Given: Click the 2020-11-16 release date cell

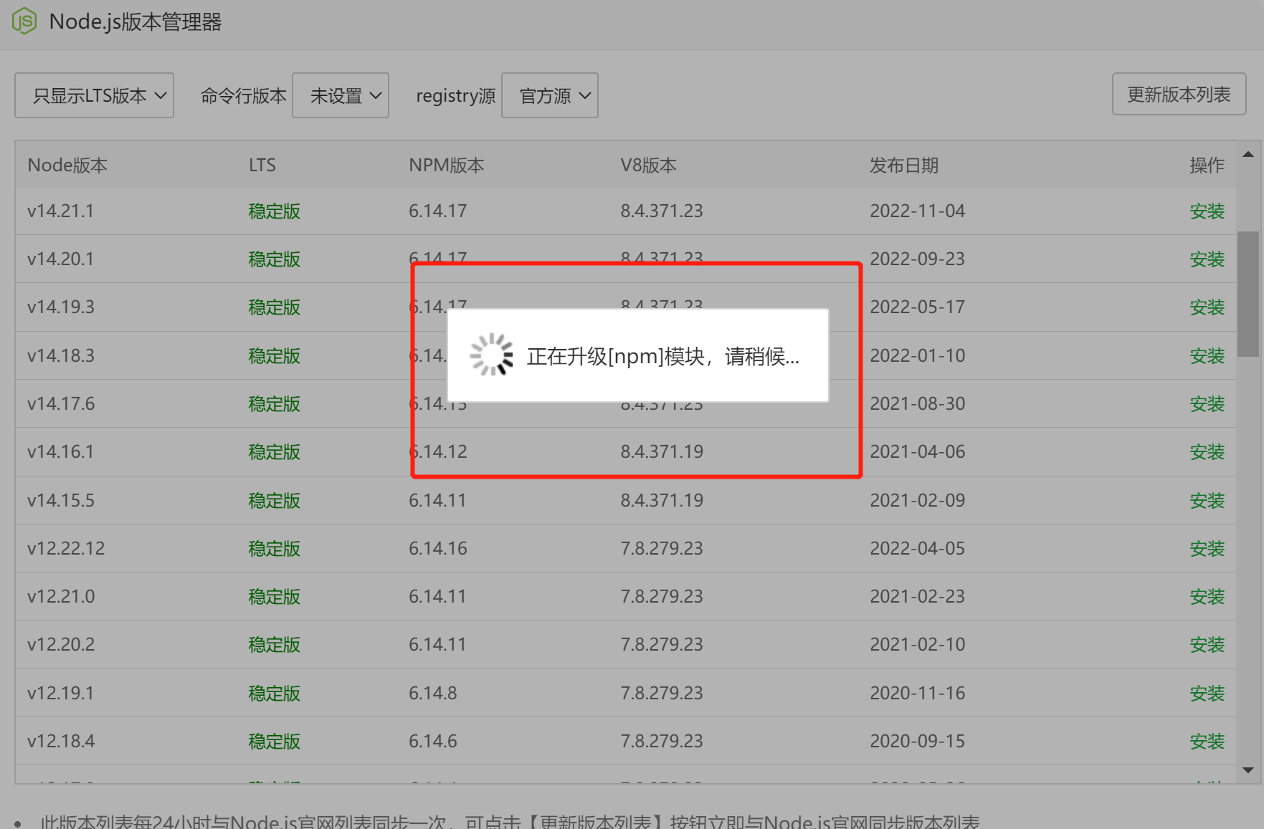Looking at the screenshot, I should point(917,694).
